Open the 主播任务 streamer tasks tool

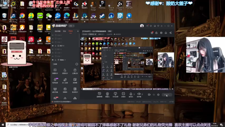point(75,71)
